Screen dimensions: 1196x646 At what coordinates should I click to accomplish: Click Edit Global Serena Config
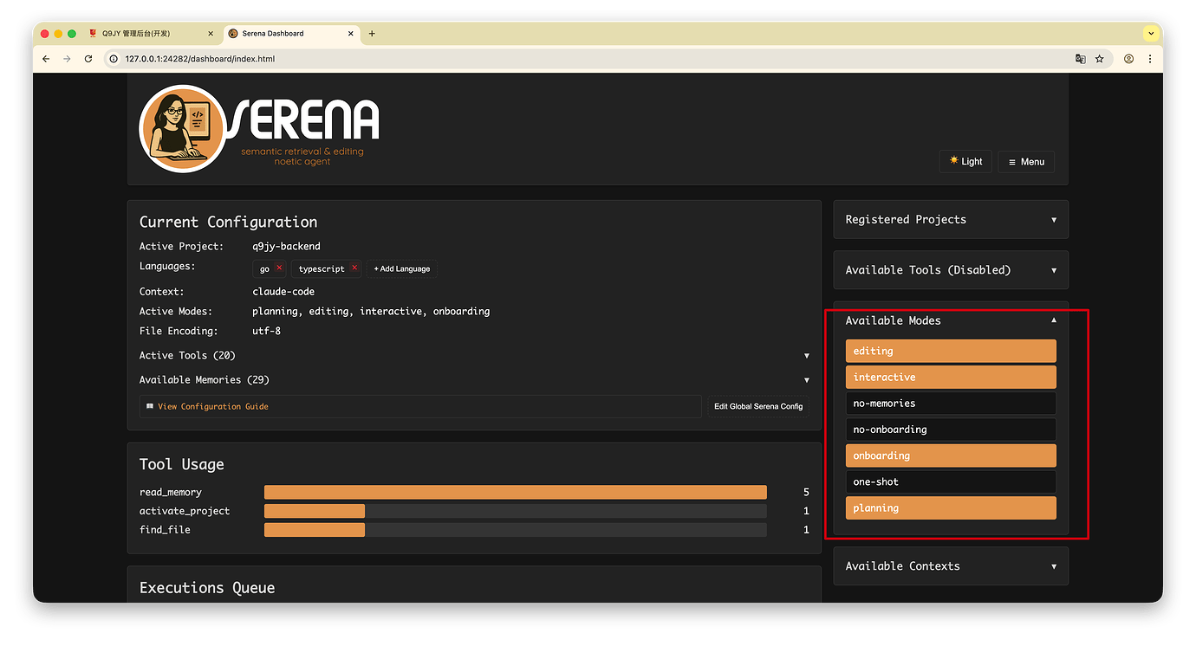[x=758, y=406]
